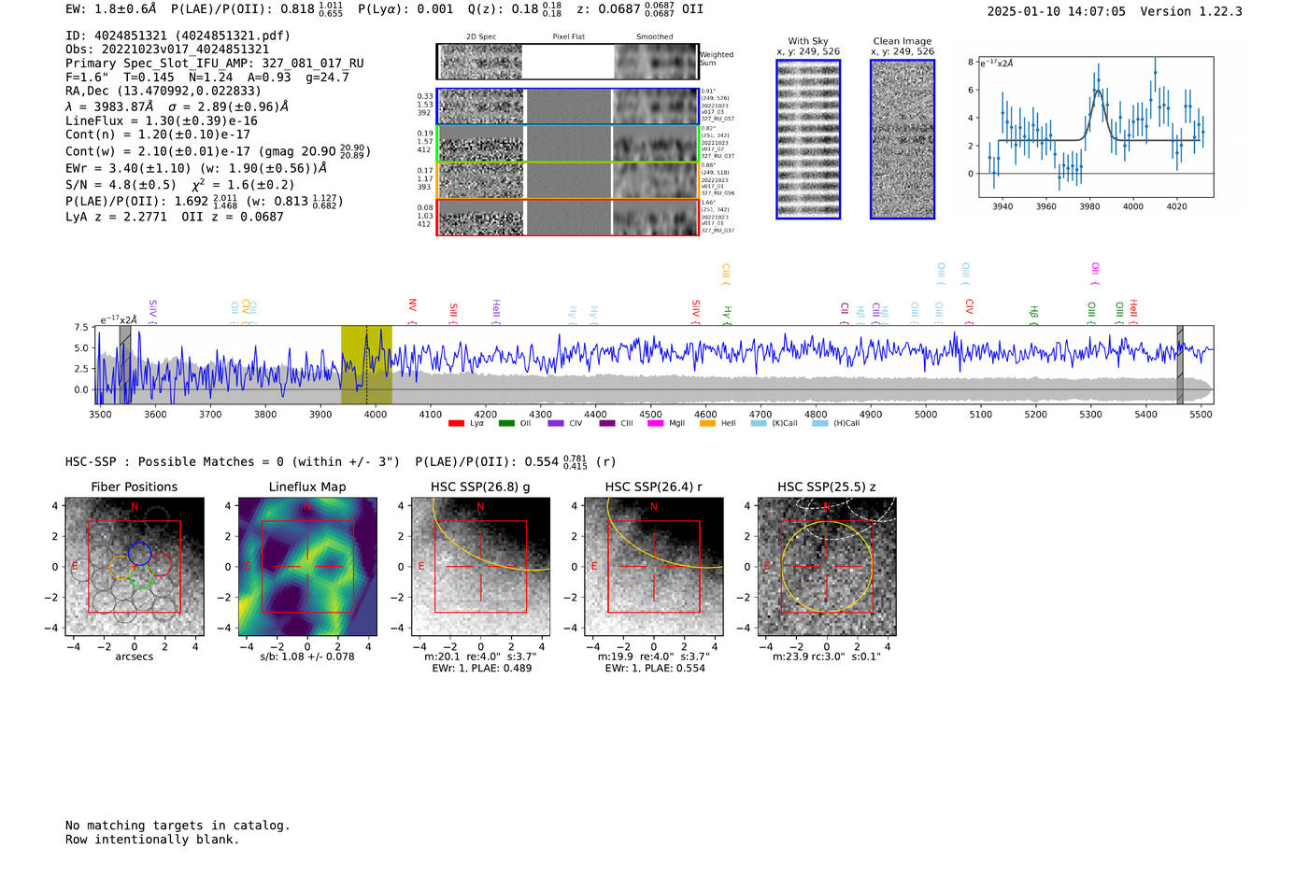
Task: Click the magenta MgII legend swatch
Action: pos(655,424)
